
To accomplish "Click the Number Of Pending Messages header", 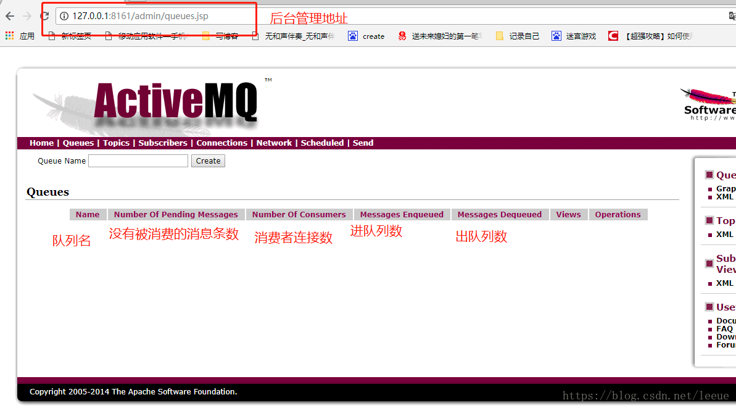I will click(176, 215).
